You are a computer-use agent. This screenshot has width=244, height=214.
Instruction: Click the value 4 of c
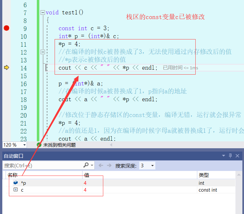coord(85,190)
